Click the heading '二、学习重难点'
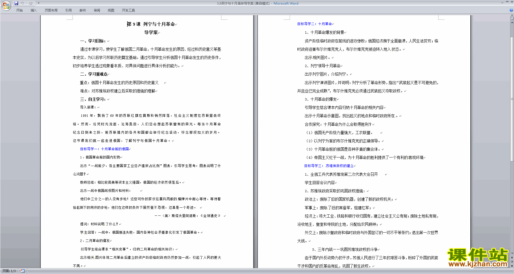Screen dimensions: 514x274 [94, 74]
